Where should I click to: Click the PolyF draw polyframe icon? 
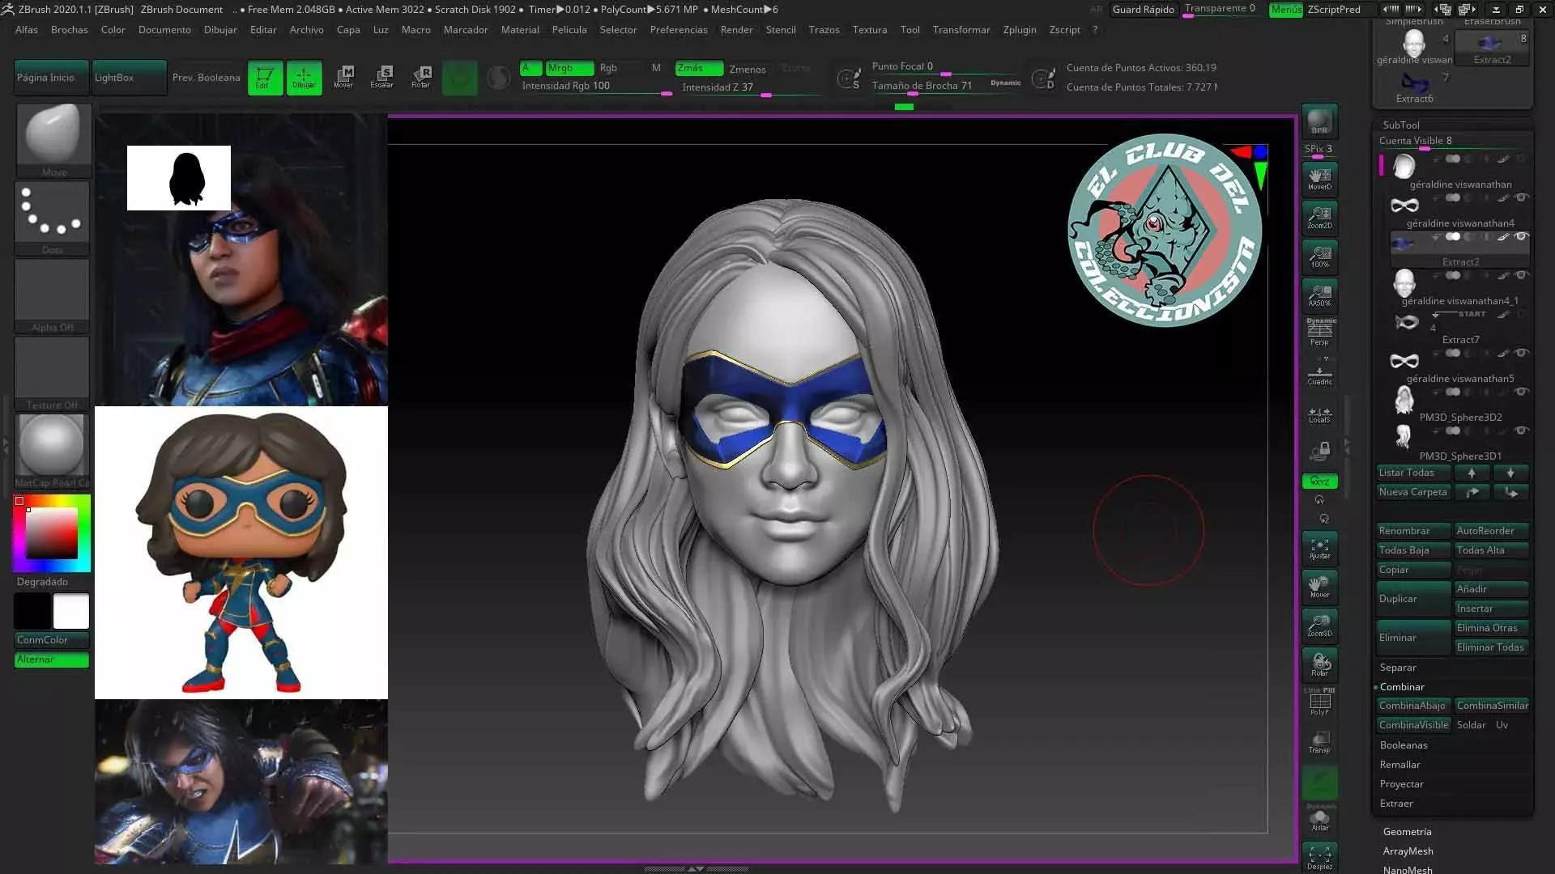pyautogui.click(x=1319, y=703)
